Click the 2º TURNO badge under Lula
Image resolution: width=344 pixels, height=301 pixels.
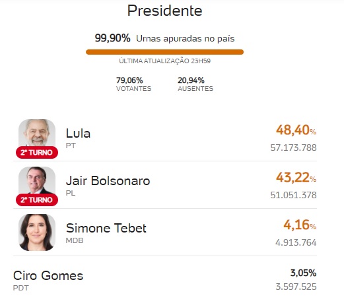pyautogui.click(x=37, y=152)
